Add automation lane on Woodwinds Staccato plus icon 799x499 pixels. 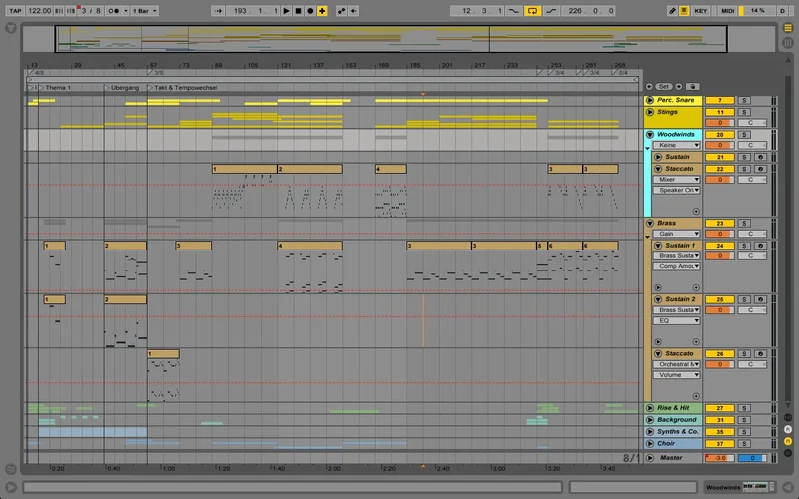[696, 211]
